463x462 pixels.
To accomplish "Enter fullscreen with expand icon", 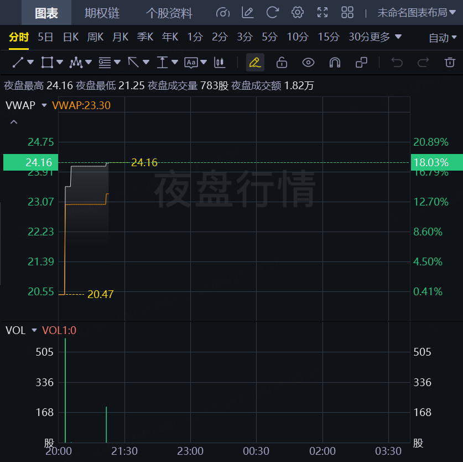I will click(x=322, y=12).
